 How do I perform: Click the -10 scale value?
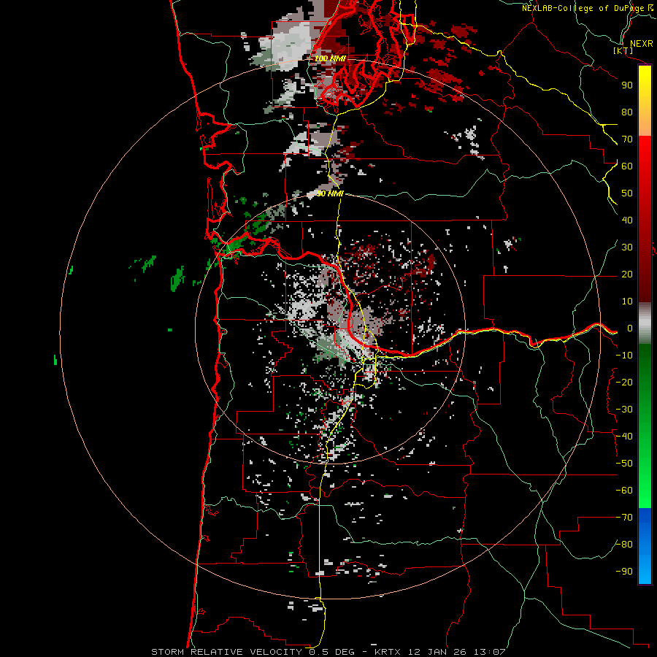624,356
